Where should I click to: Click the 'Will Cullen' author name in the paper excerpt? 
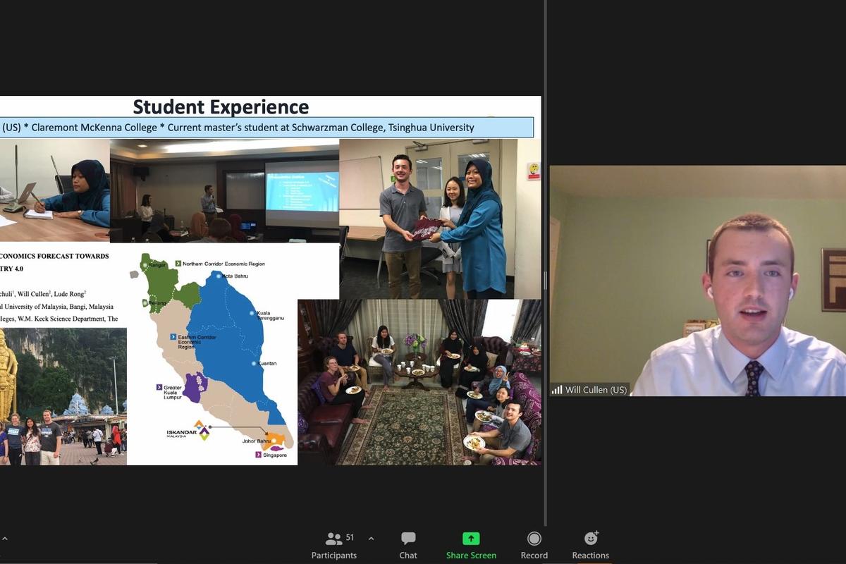32,293
